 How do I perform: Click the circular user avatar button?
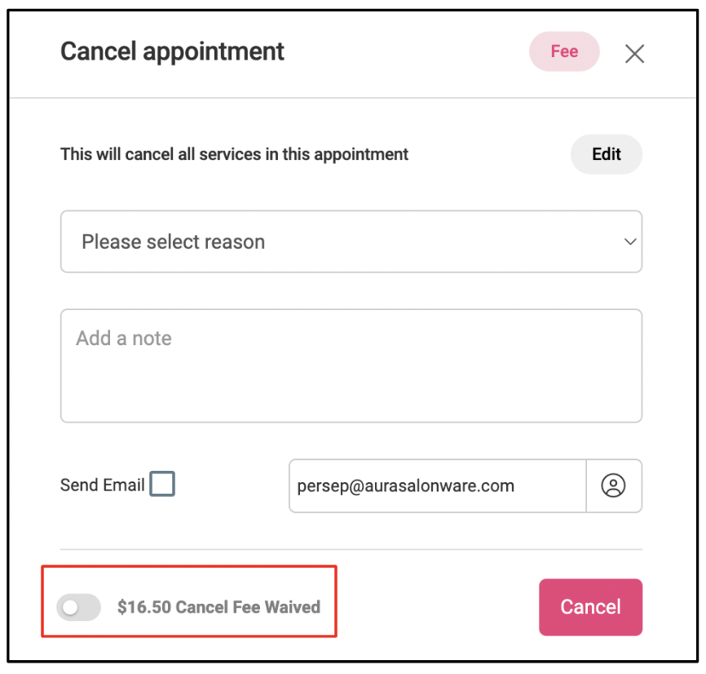coord(614,486)
